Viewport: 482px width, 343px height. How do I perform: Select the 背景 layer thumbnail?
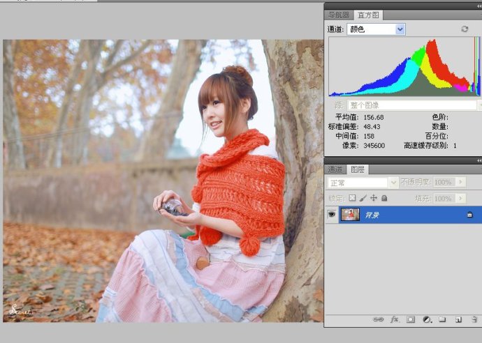pos(350,215)
